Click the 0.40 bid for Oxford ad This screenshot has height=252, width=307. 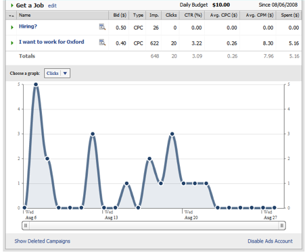121,43
